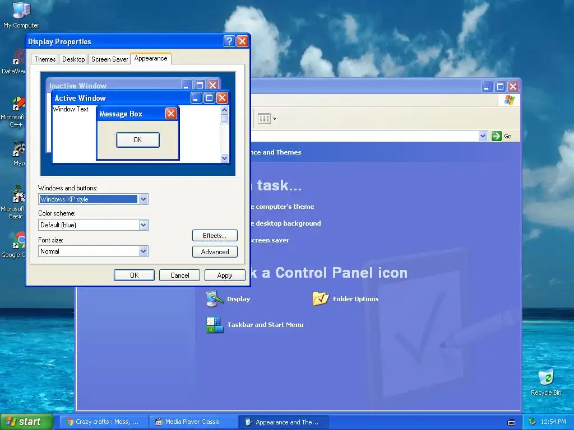
Task: Minimize the Appearance and Themes window
Action: 487,87
